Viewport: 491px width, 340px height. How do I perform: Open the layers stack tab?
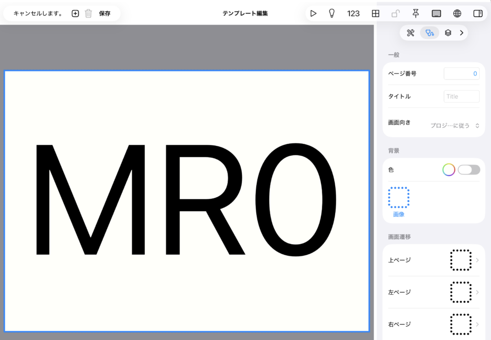click(448, 33)
